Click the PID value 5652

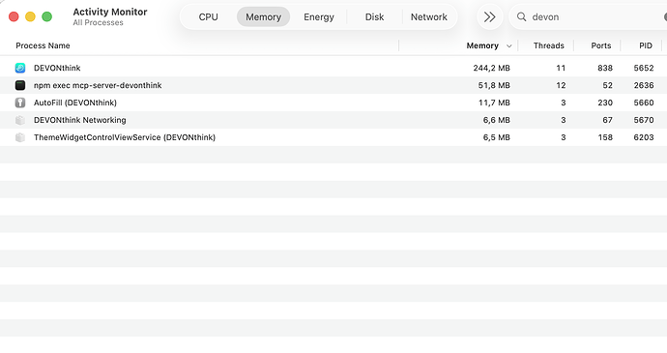[x=644, y=68]
